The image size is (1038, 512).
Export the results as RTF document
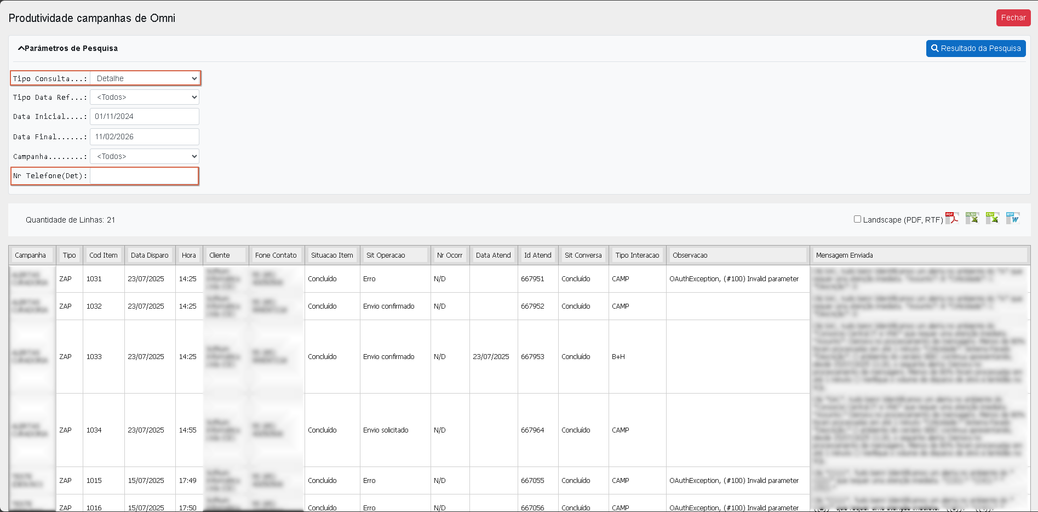pyautogui.click(x=1012, y=218)
